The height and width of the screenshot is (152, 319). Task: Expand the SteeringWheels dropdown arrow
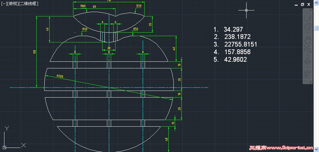click(x=307, y=33)
